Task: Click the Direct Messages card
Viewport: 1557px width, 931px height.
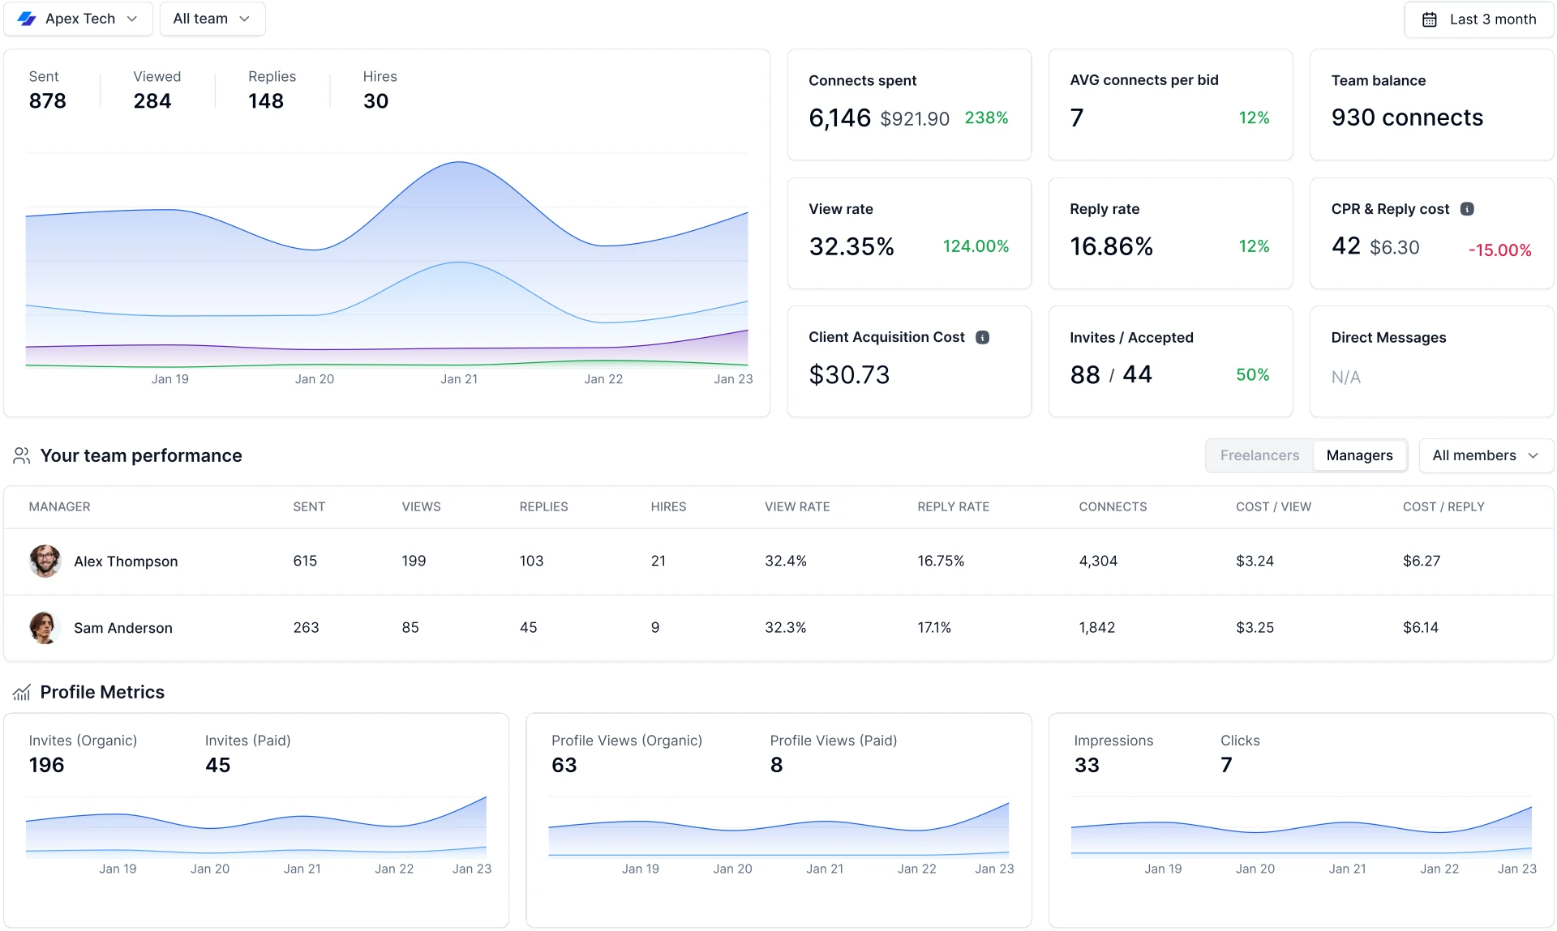Action: (1430, 361)
